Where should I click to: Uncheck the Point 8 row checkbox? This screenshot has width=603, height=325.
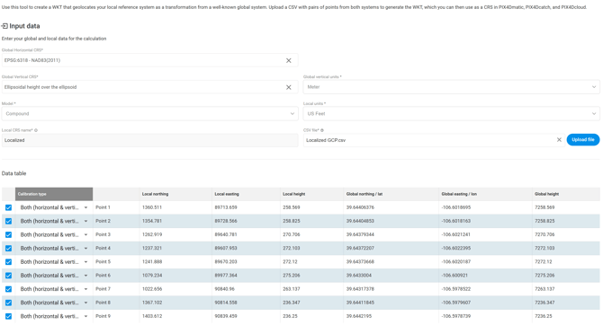pos(8,303)
